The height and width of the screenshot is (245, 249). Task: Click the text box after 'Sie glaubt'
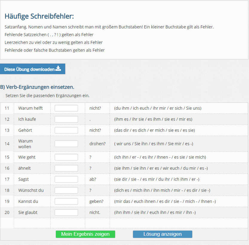coord(66,212)
